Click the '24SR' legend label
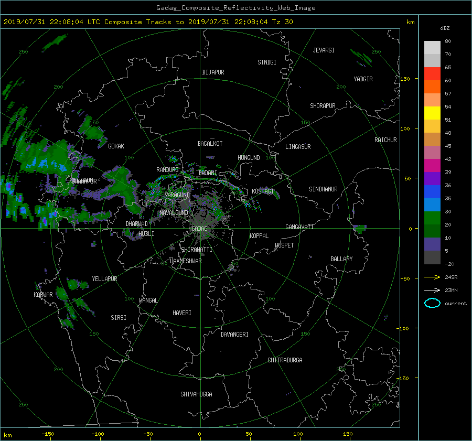The height and width of the screenshot is (441, 472). tap(451, 277)
